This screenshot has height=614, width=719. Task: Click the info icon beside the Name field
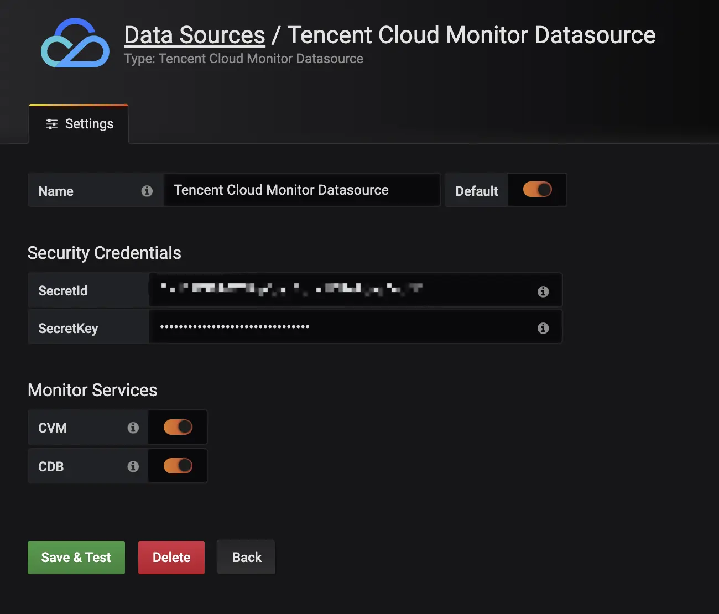(147, 191)
